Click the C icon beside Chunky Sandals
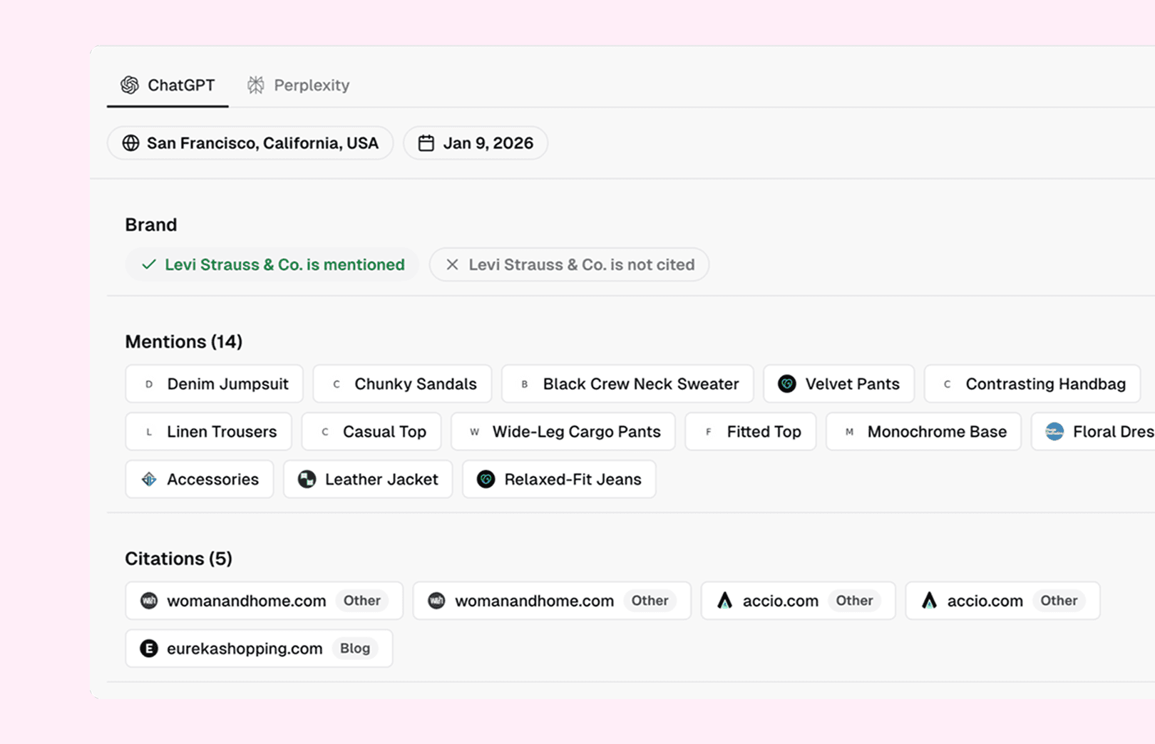This screenshot has width=1155, height=744. pos(337,384)
